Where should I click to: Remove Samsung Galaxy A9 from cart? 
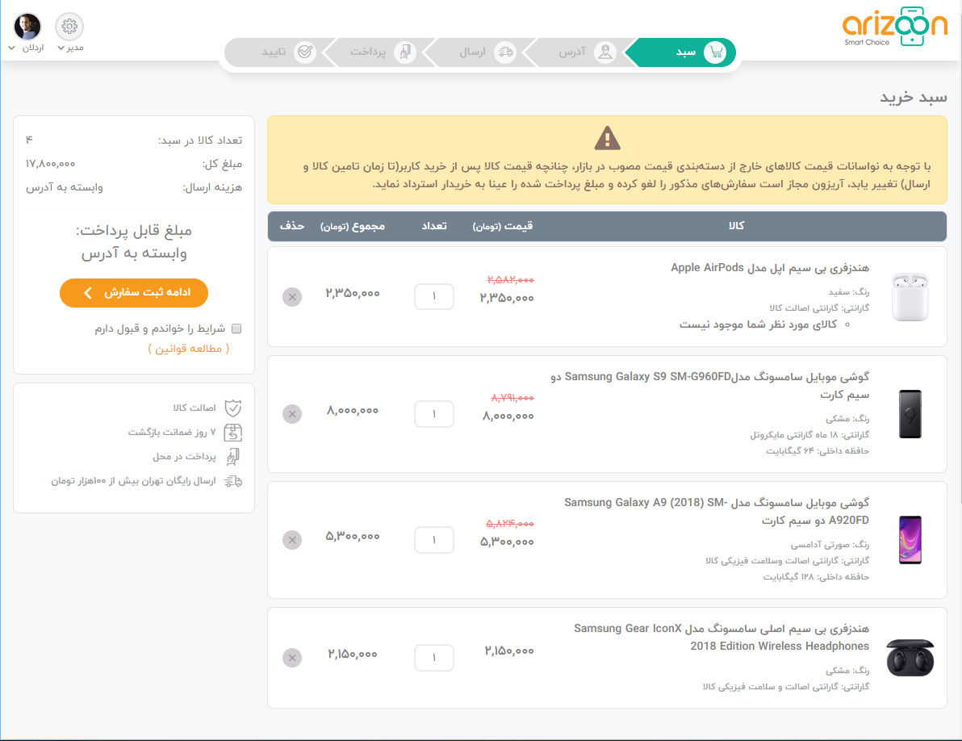point(292,540)
